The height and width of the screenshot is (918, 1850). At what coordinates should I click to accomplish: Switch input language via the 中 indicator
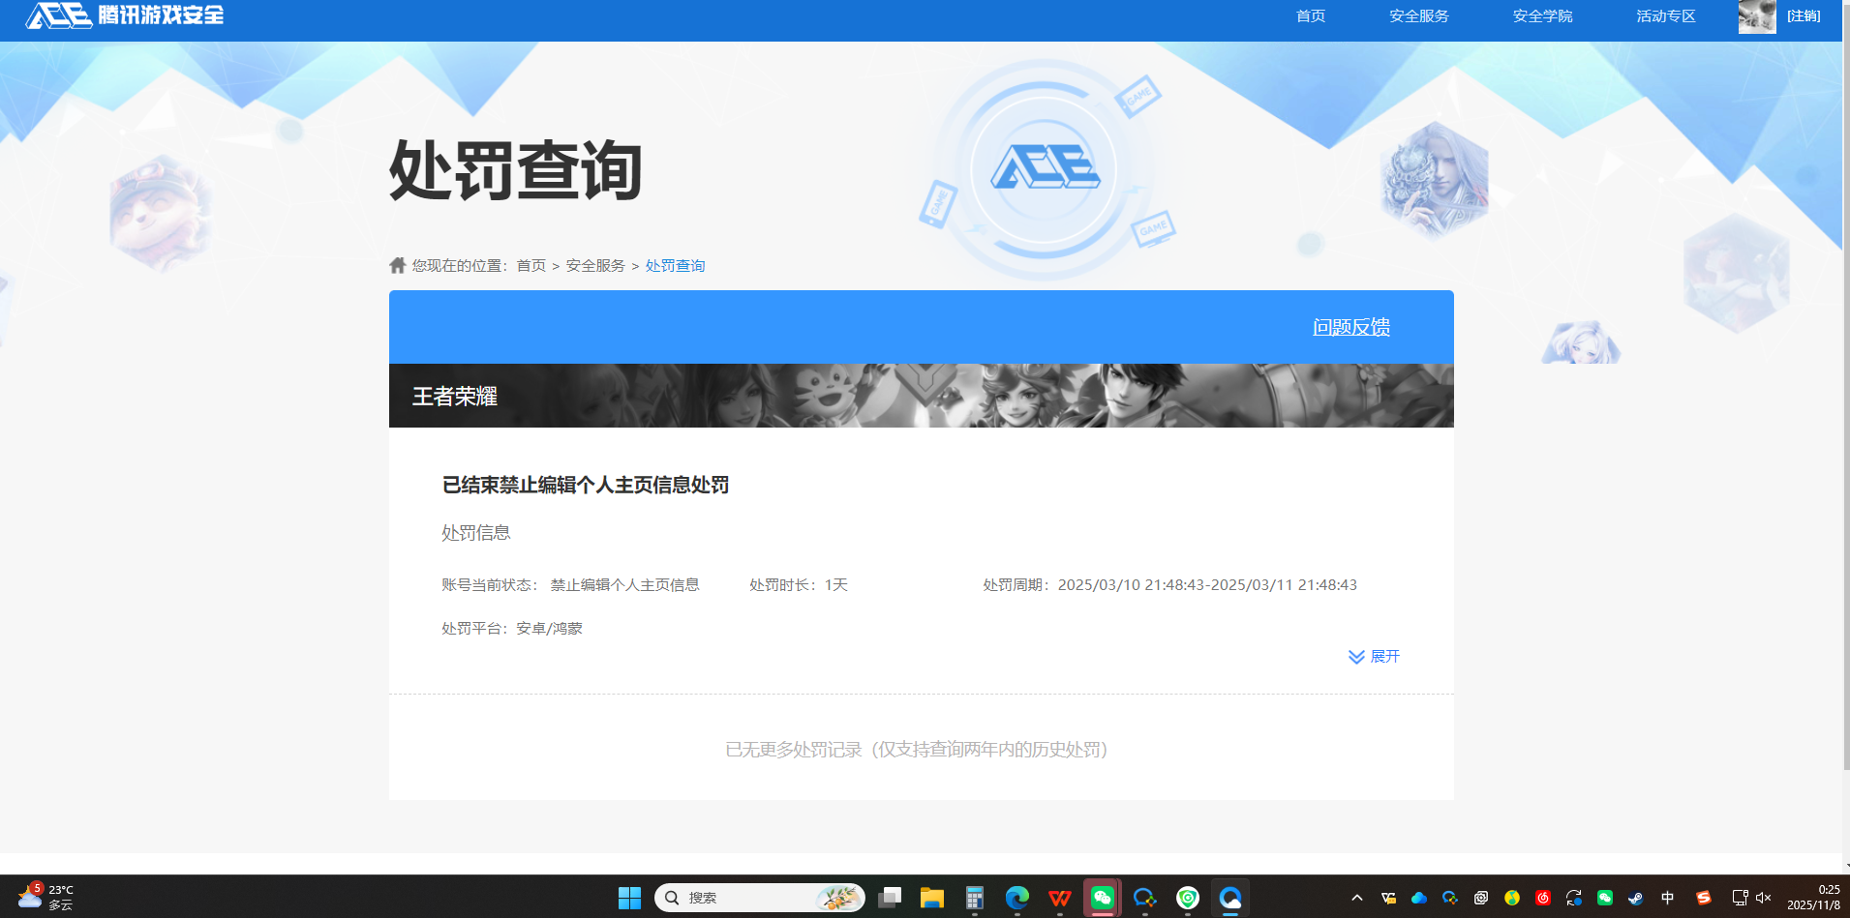(x=1667, y=898)
